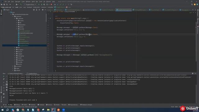Open the project folder icon in toolbar
The image size is (199, 112).
[x=2, y=4]
